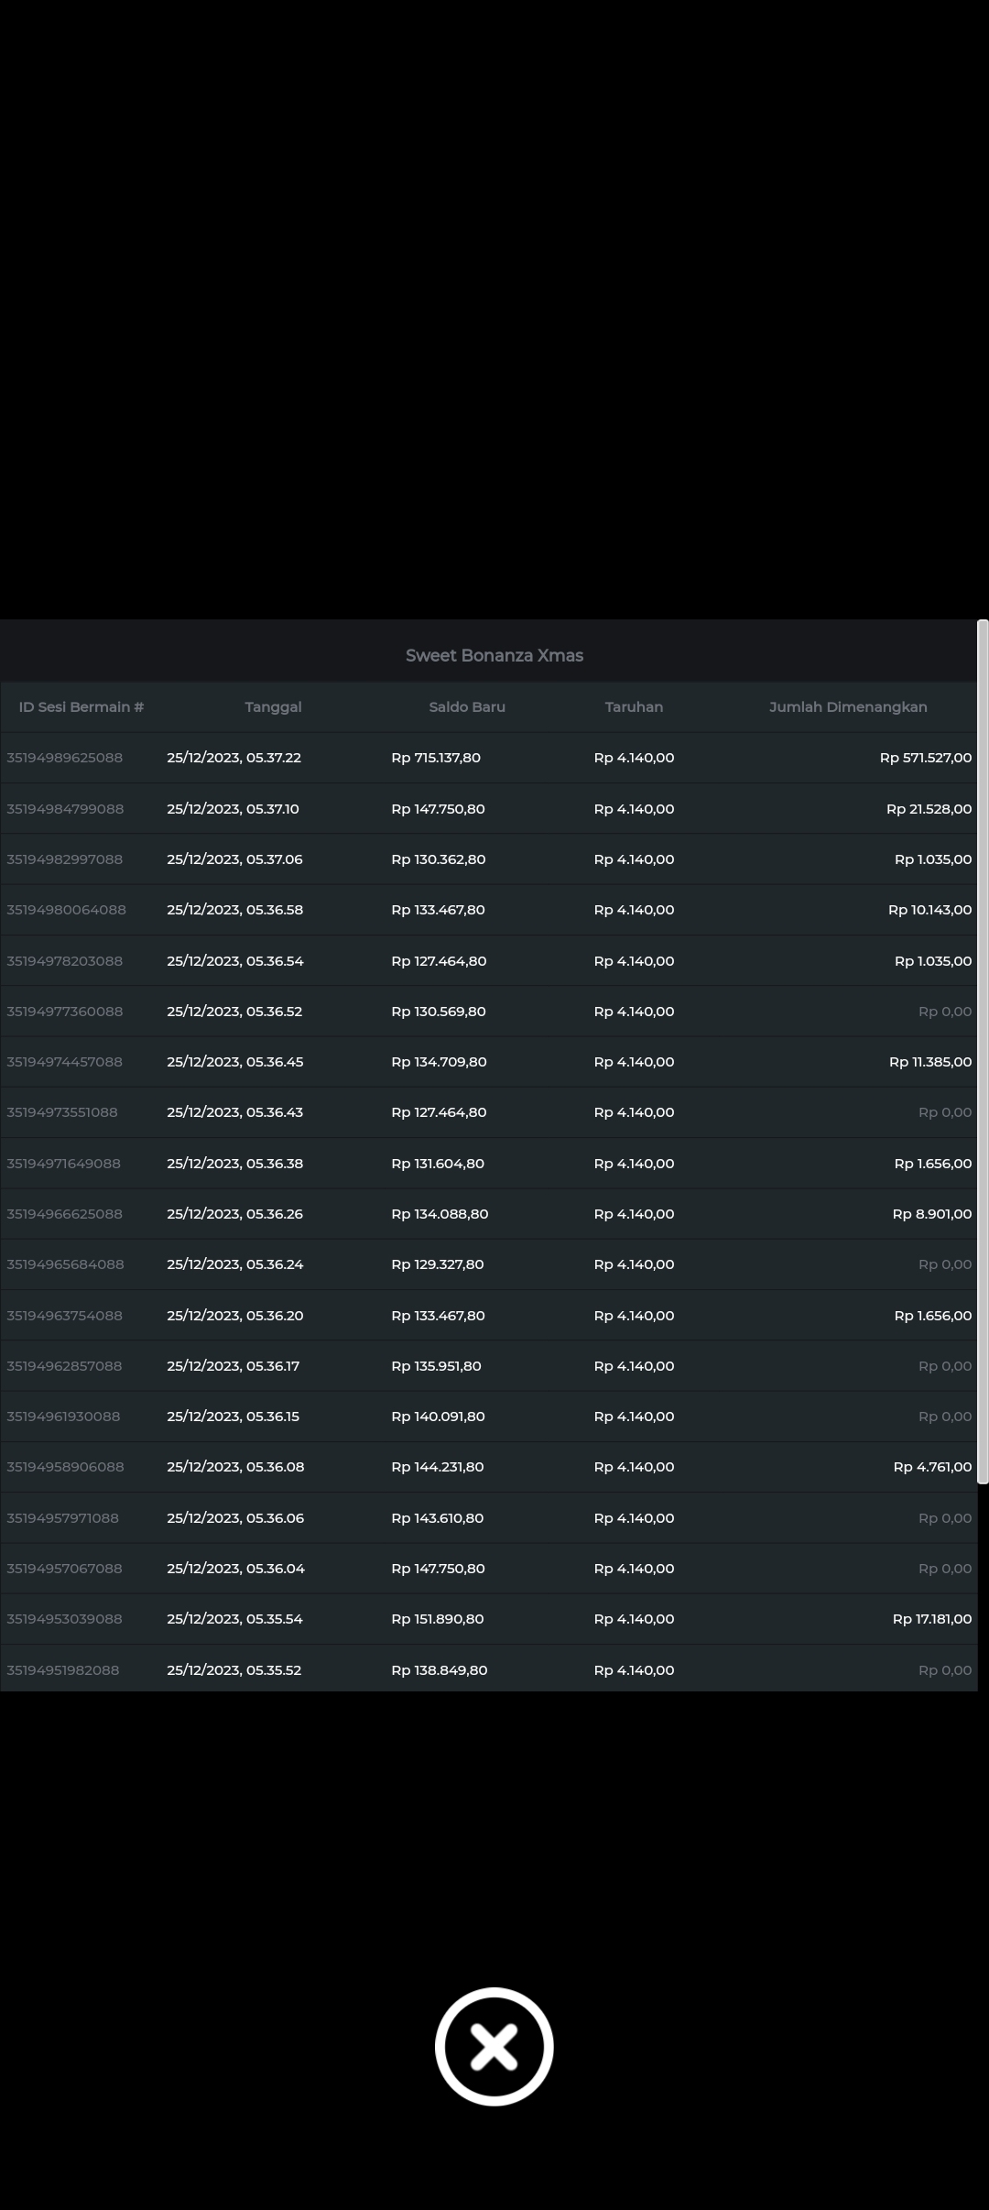Click the Rp 715.137,80 balance cell
The height and width of the screenshot is (2210, 989).
click(x=436, y=758)
